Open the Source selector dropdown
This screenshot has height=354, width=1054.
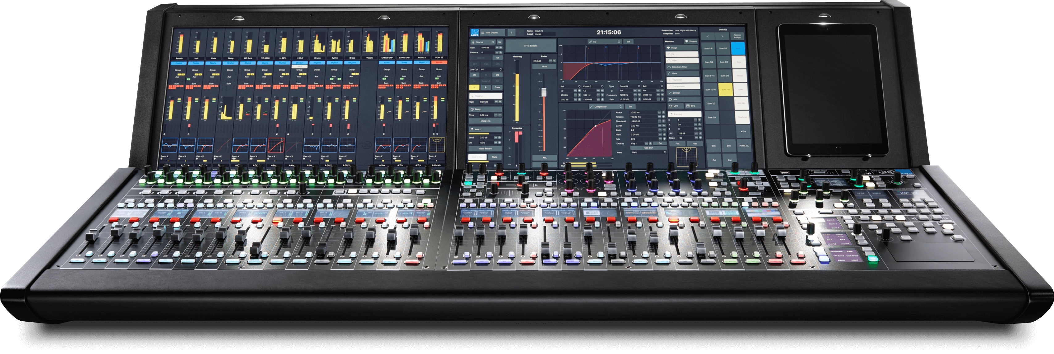(483, 42)
